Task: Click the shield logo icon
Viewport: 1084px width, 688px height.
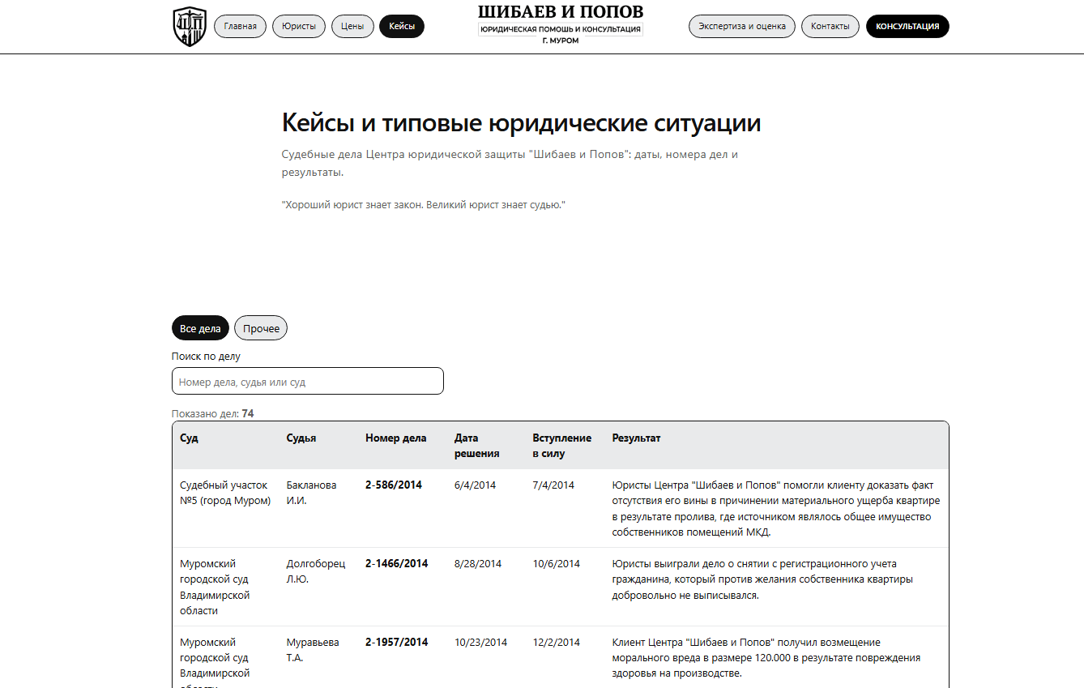Action: click(x=190, y=27)
